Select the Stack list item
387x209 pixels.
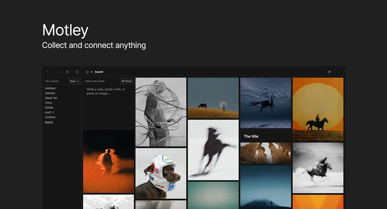point(51,98)
